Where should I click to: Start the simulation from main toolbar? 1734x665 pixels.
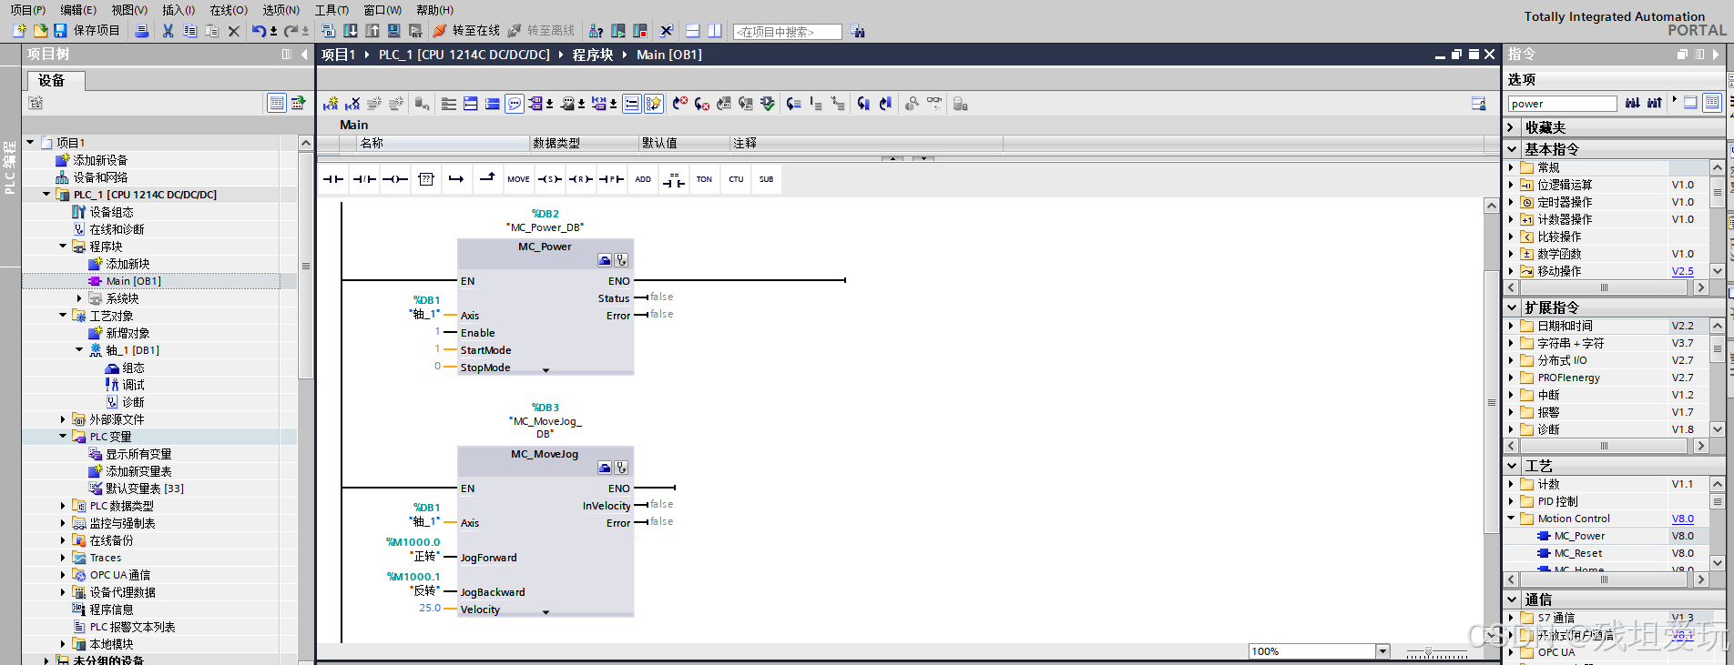point(393,31)
